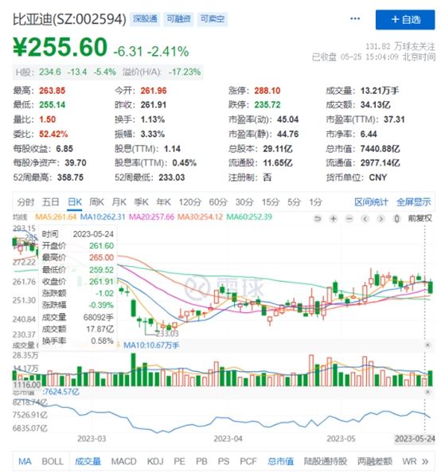This screenshot has width=441, height=473.
Task: Close the 成交量 volume sub-chart panel
Action: (427, 345)
